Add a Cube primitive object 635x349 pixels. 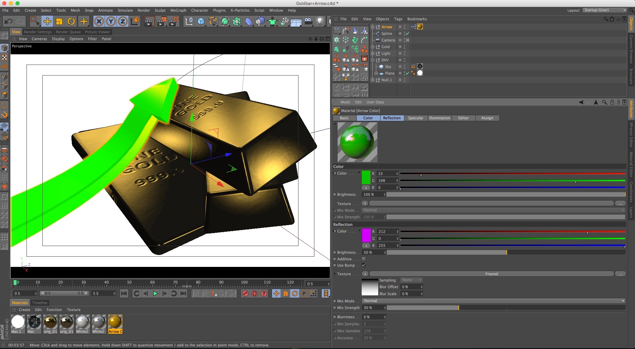pyautogui.click(x=201, y=22)
